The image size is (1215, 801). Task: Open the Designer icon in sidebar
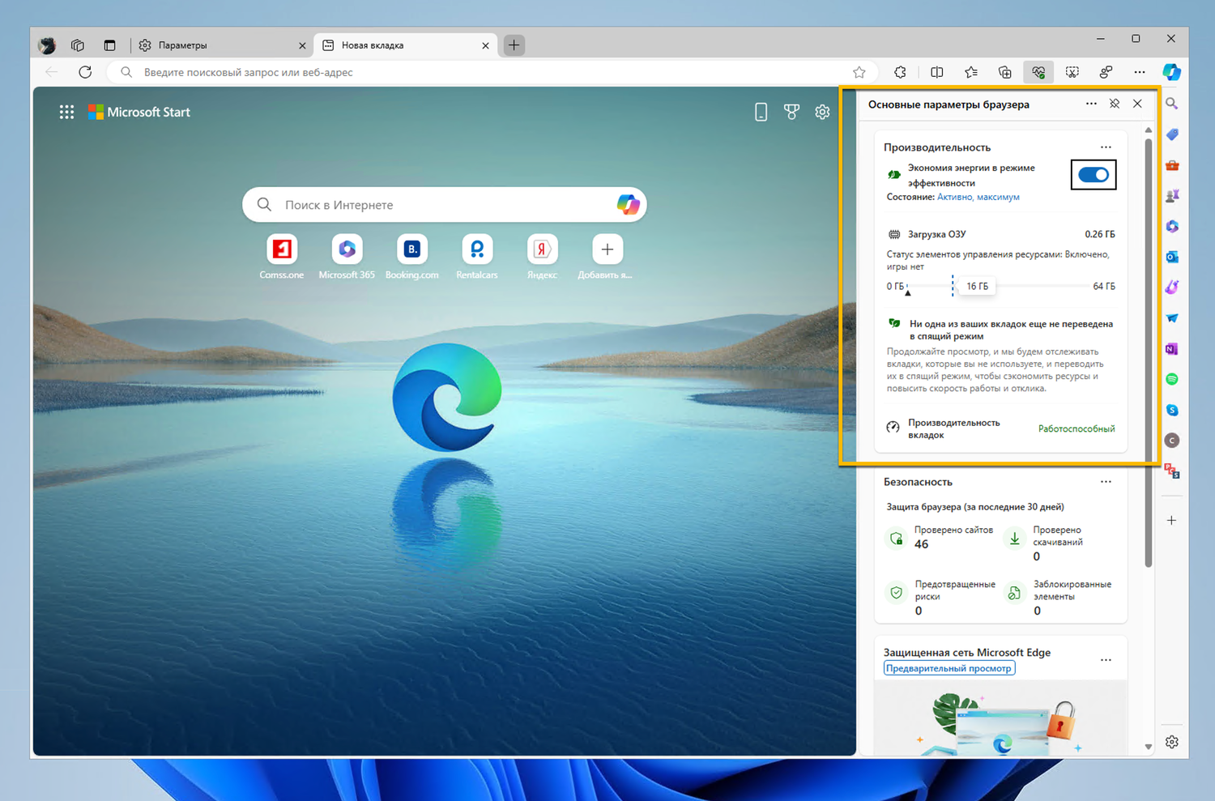point(1172,288)
